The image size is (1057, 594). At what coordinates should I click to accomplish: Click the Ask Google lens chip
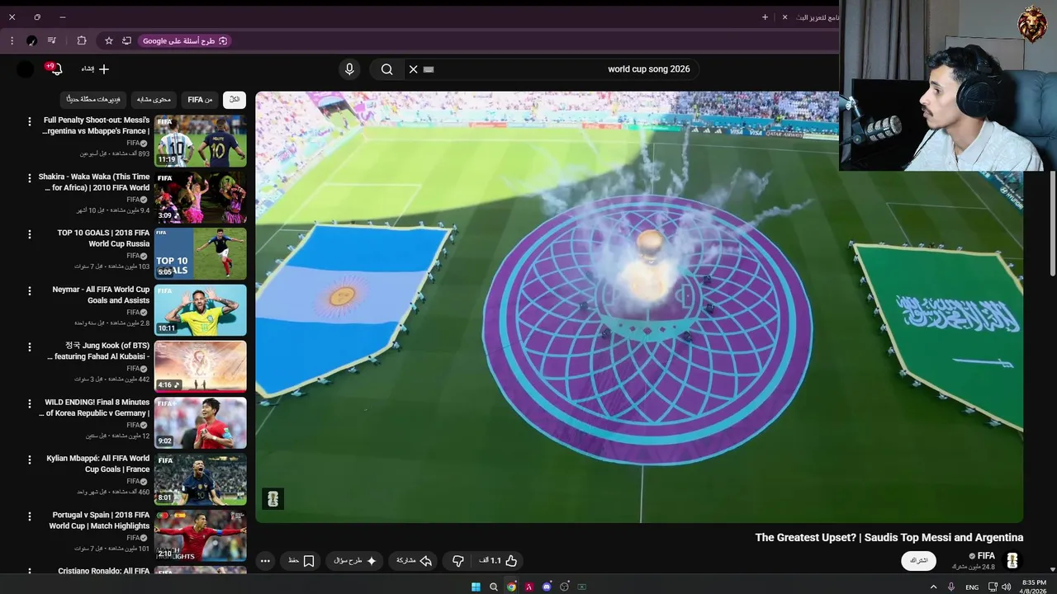click(x=184, y=40)
